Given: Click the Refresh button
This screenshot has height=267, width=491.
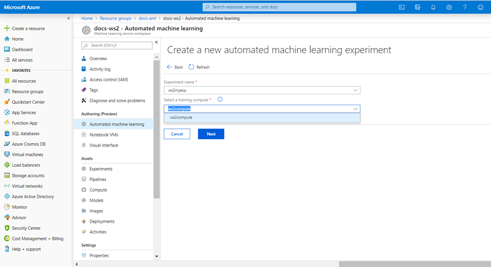Looking at the screenshot, I should point(199,67).
